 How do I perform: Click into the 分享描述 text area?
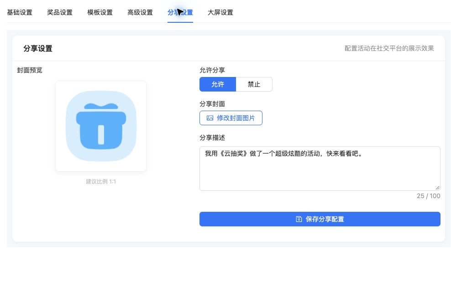[x=320, y=169]
